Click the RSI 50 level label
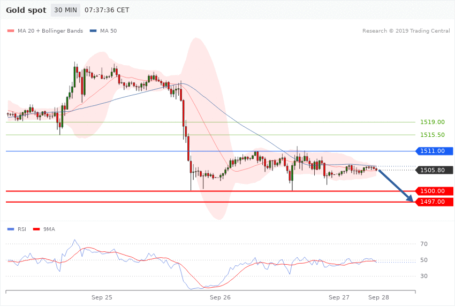Image resolution: width=455 pixels, height=308 pixels. [424, 260]
